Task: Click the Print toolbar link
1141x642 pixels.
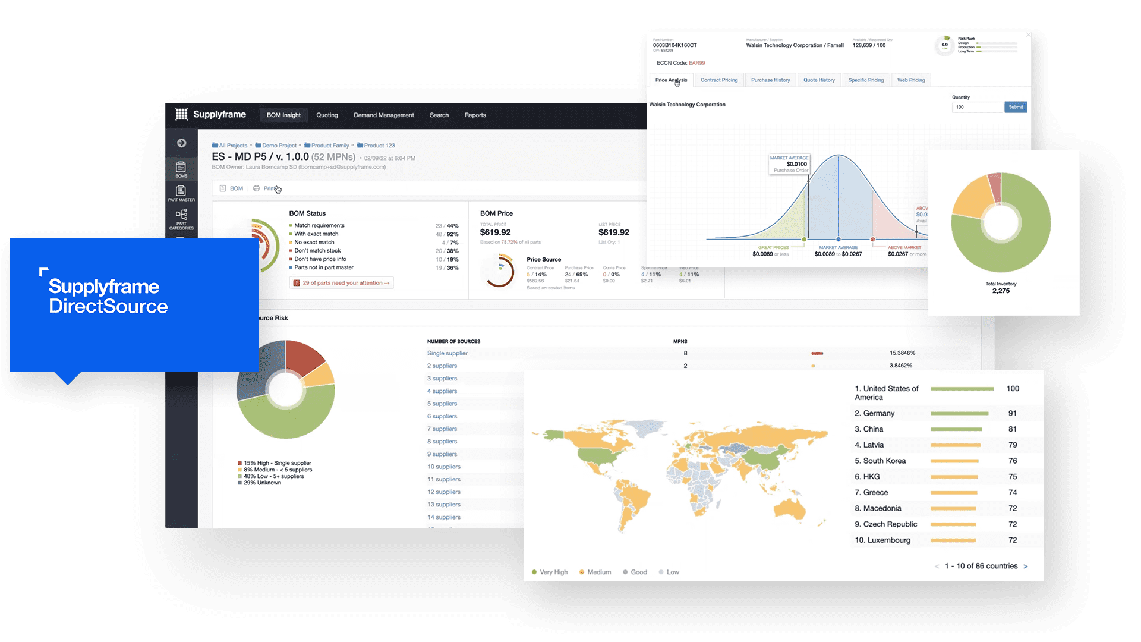Action: pos(270,188)
